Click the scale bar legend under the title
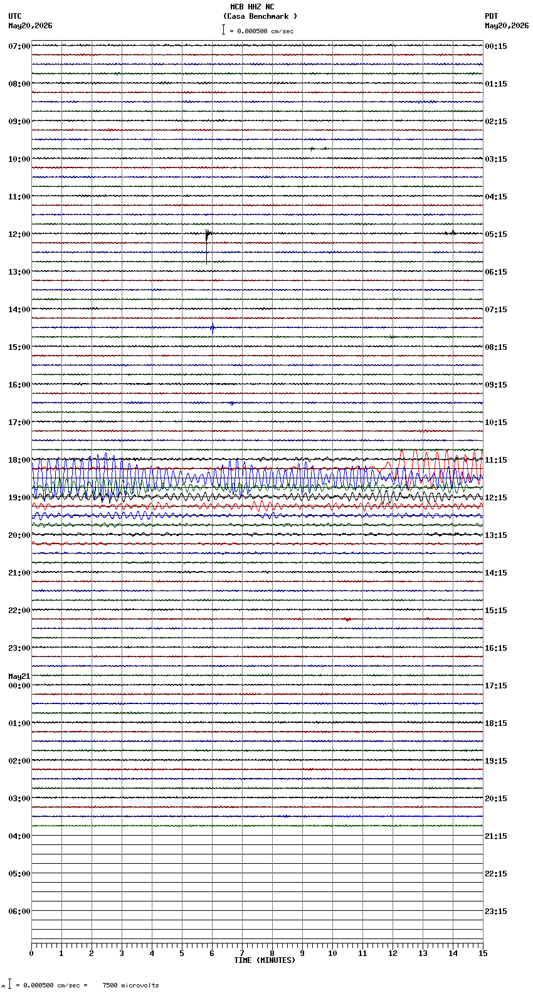 tap(258, 30)
